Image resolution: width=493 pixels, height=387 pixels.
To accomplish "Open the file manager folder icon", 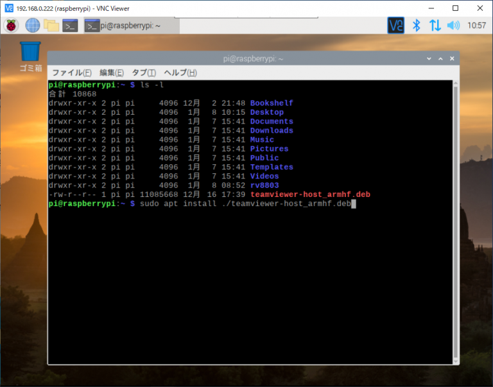I will (51, 26).
